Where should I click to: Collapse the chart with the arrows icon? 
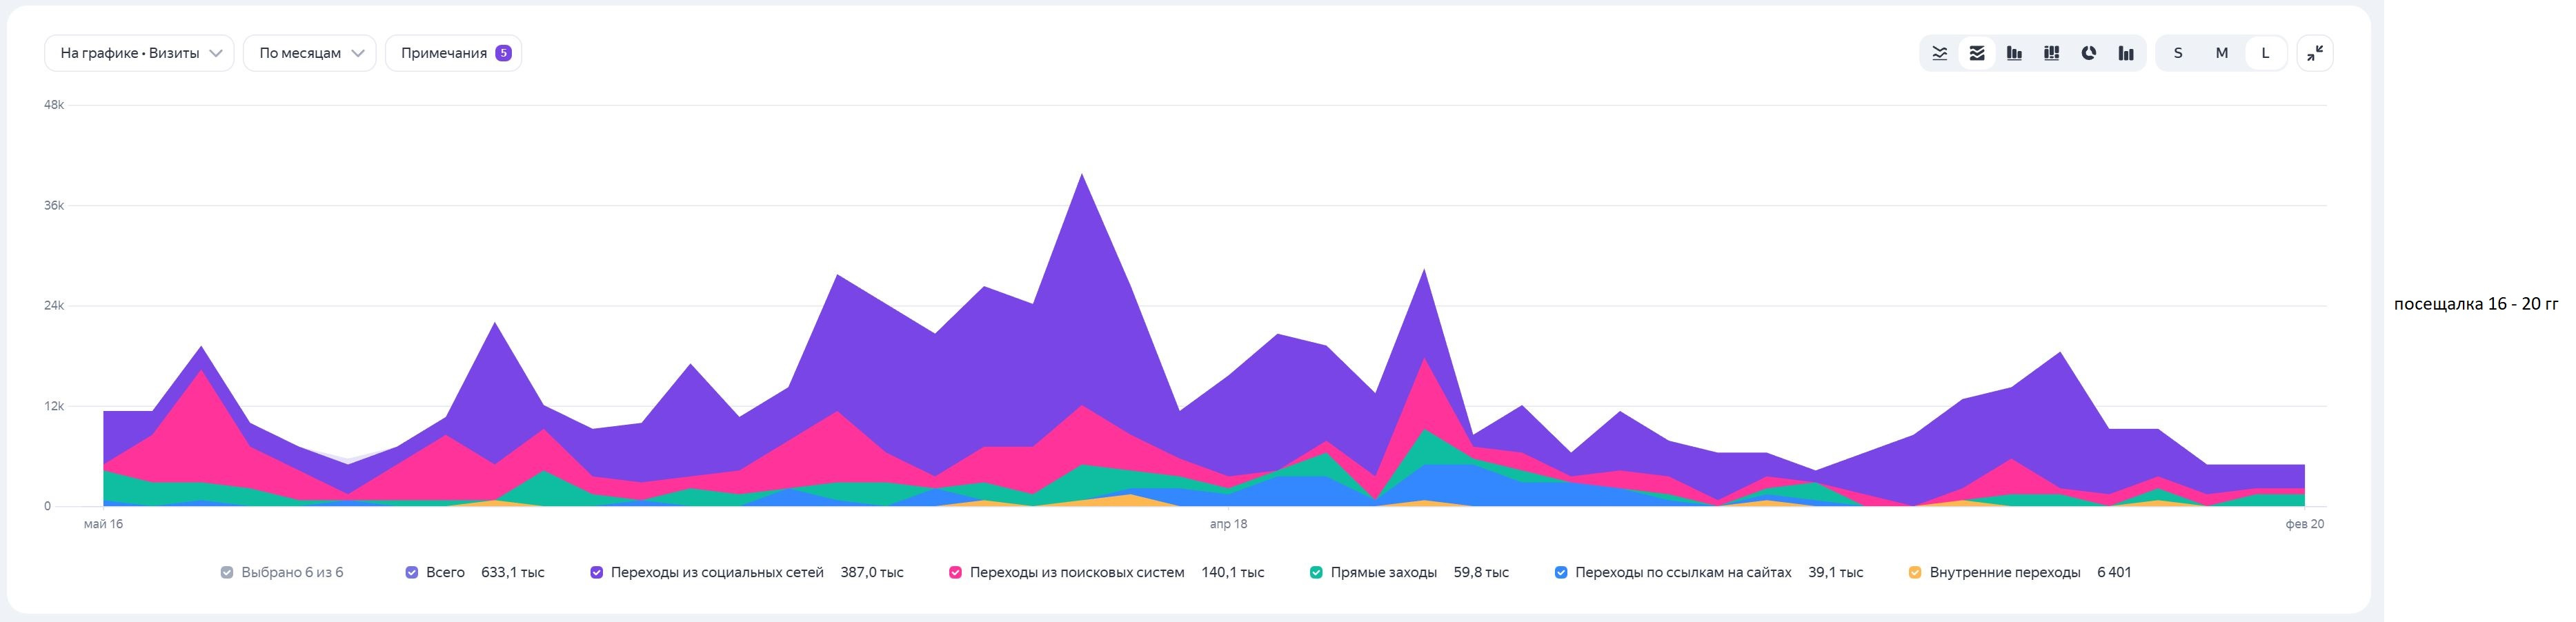(x=2315, y=54)
